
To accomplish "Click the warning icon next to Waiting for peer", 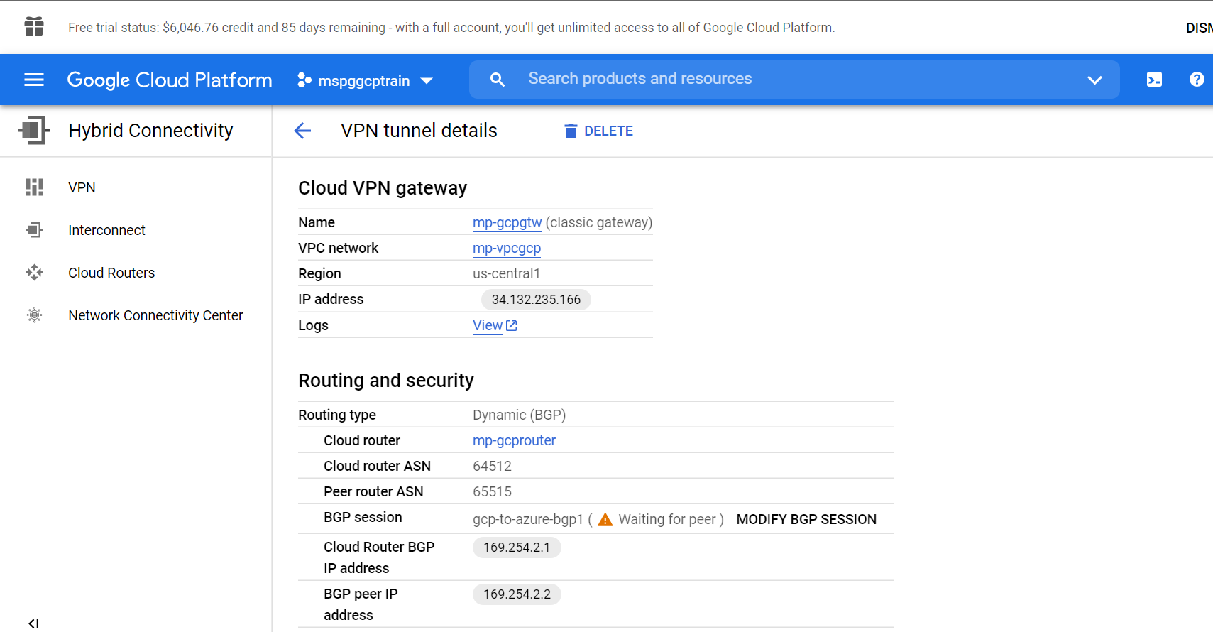I will coord(604,519).
